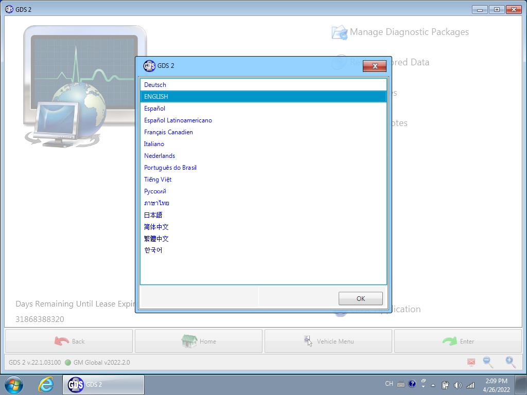Screen dimensions: 527x395
Task: Open the Windows Start menu
Action: tap(14, 385)
